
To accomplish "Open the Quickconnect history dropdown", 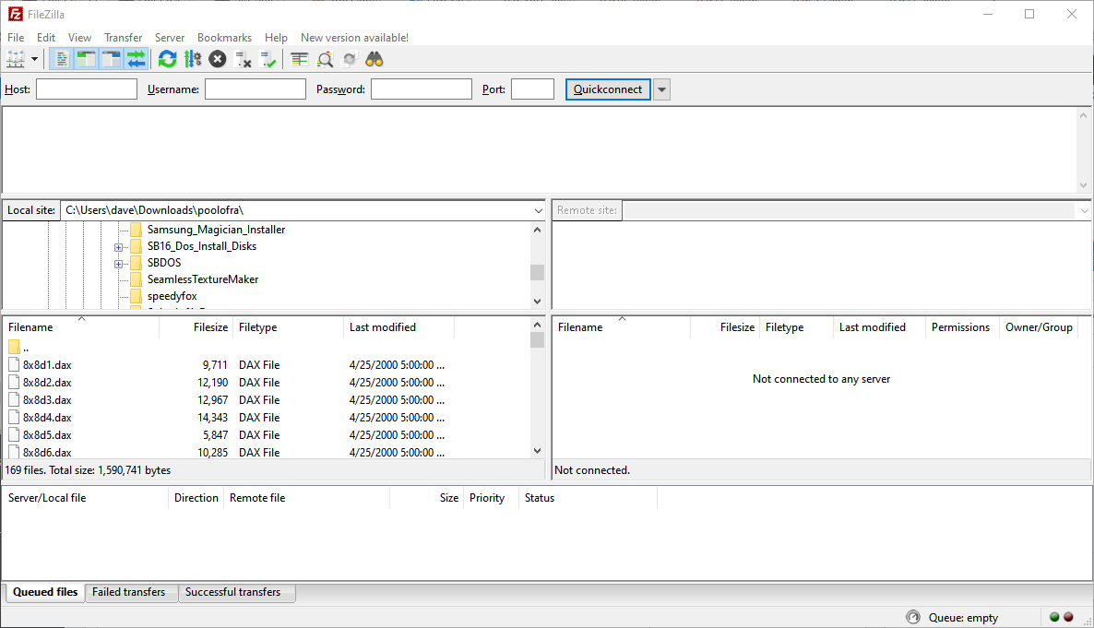I will (x=662, y=89).
